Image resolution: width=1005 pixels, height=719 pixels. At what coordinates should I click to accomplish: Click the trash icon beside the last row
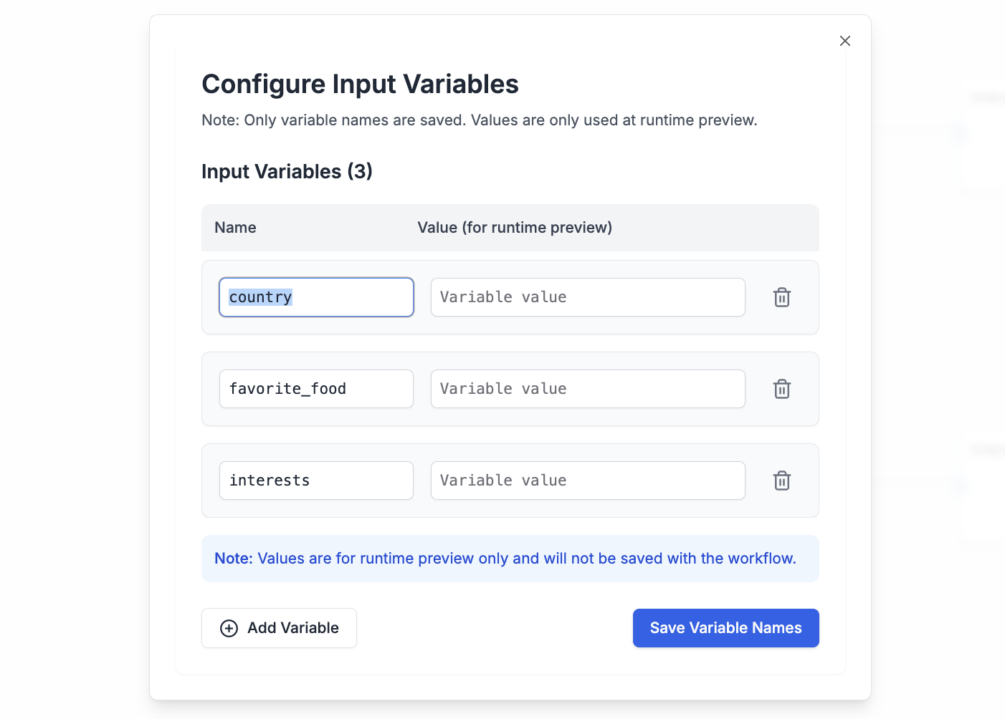pyautogui.click(x=782, y=481)
